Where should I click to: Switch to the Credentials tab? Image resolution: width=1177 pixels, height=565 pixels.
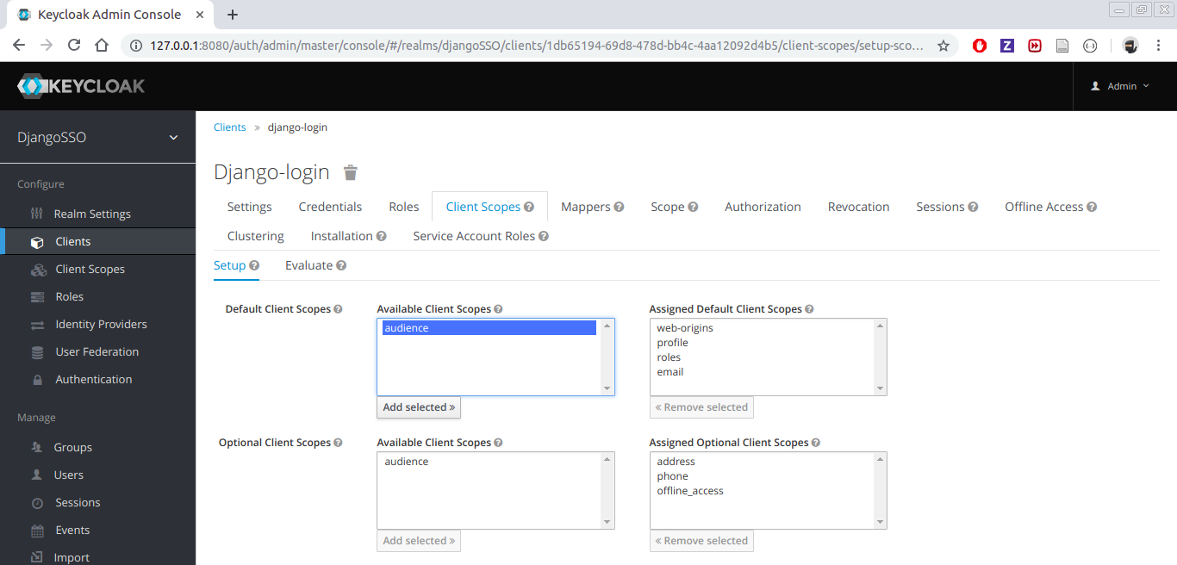[x=330, y=207]
